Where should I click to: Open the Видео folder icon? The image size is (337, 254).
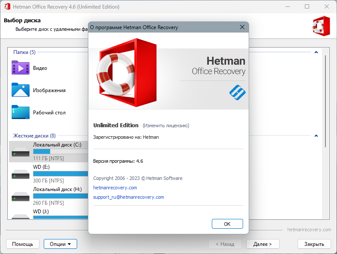point(21,68)
